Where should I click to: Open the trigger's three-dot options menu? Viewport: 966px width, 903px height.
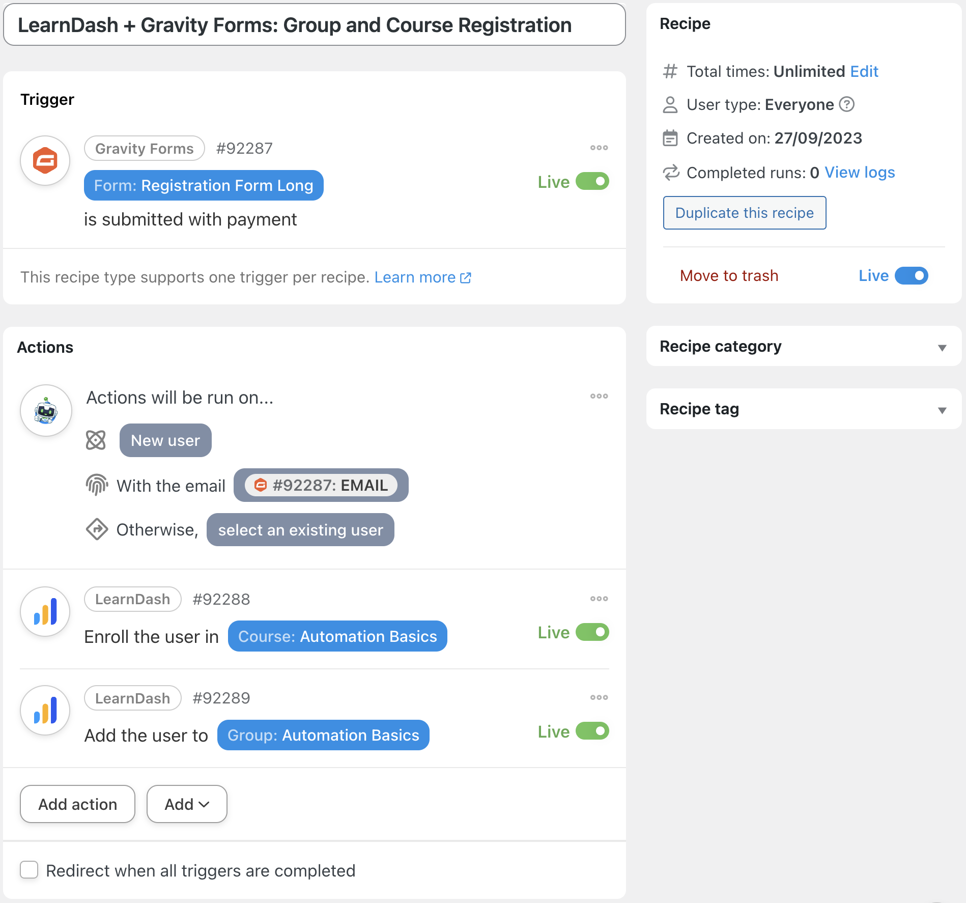(x=599, y=148)
